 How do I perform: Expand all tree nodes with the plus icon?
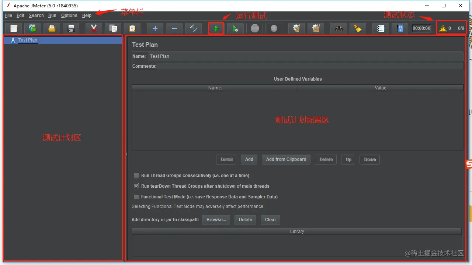(x=155, y=28)
